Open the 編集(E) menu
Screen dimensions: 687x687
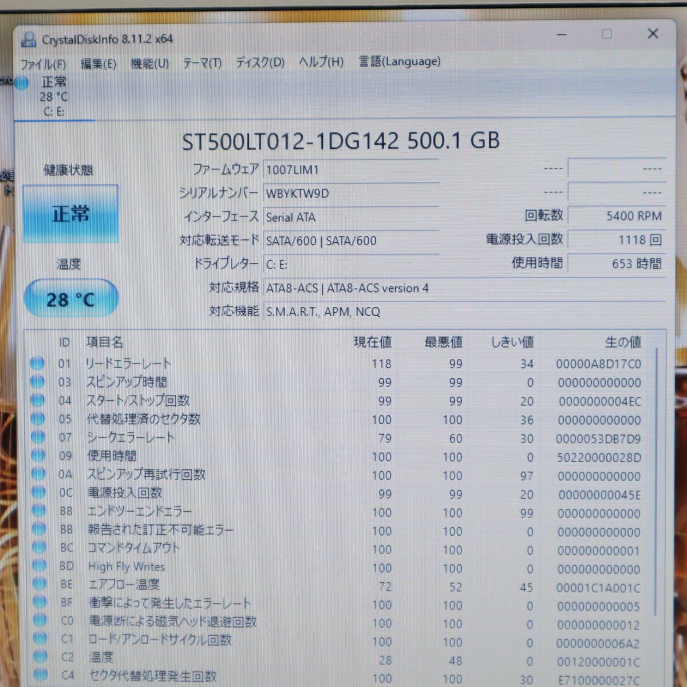[98, 63]
